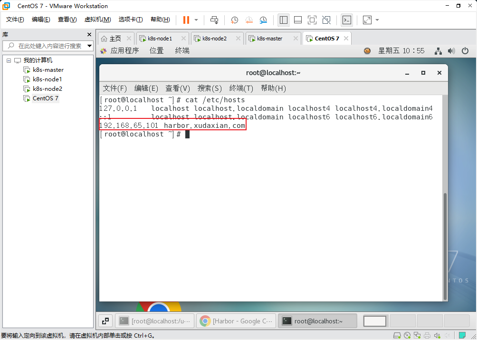
Task: Switch to [root@localhost:/u… taskbar window
Action: (155, 321)
